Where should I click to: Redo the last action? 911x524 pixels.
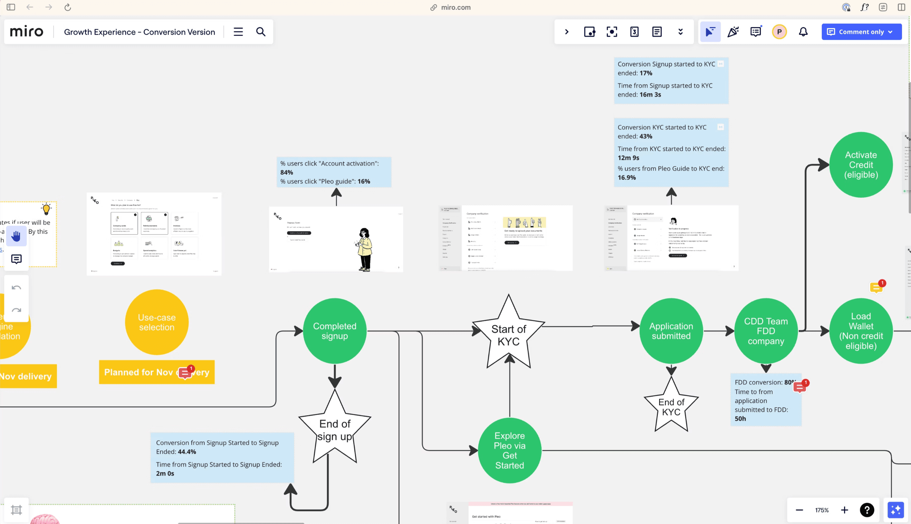[x=16, y=310]
